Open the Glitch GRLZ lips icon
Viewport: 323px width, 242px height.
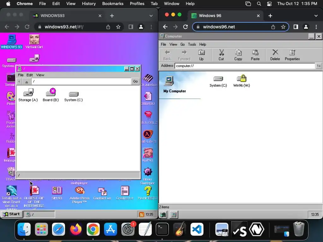point(149,117)
